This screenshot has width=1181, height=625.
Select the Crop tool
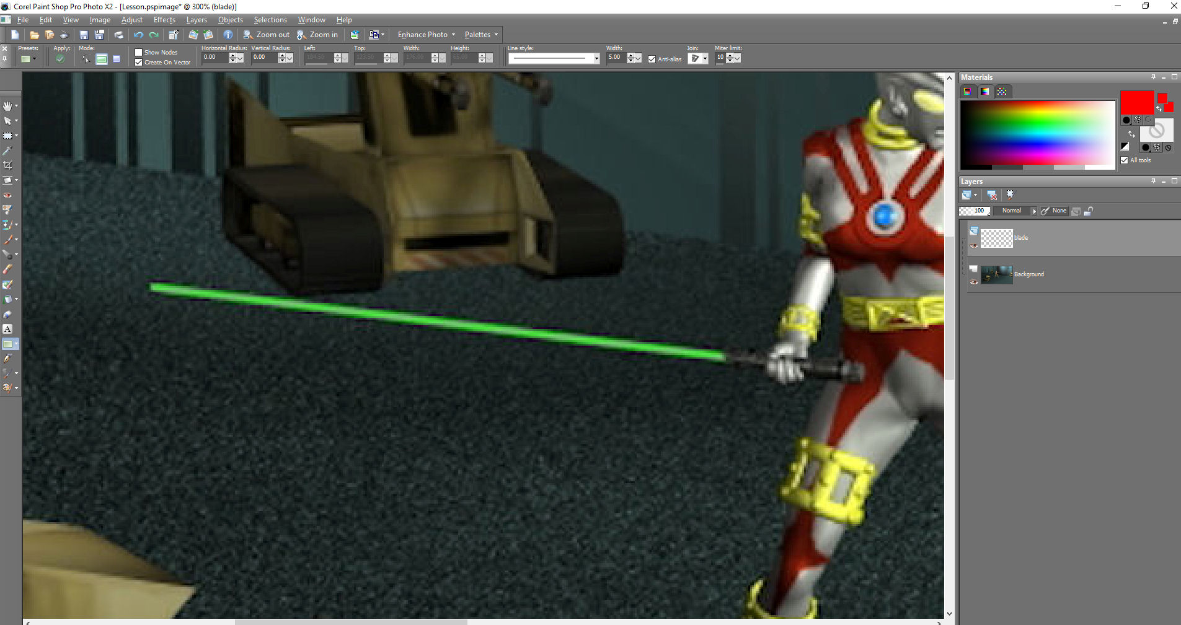pos(7,165)
